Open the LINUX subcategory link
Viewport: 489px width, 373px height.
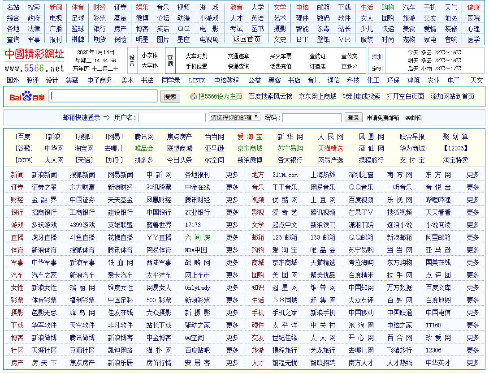coord(197,81)
